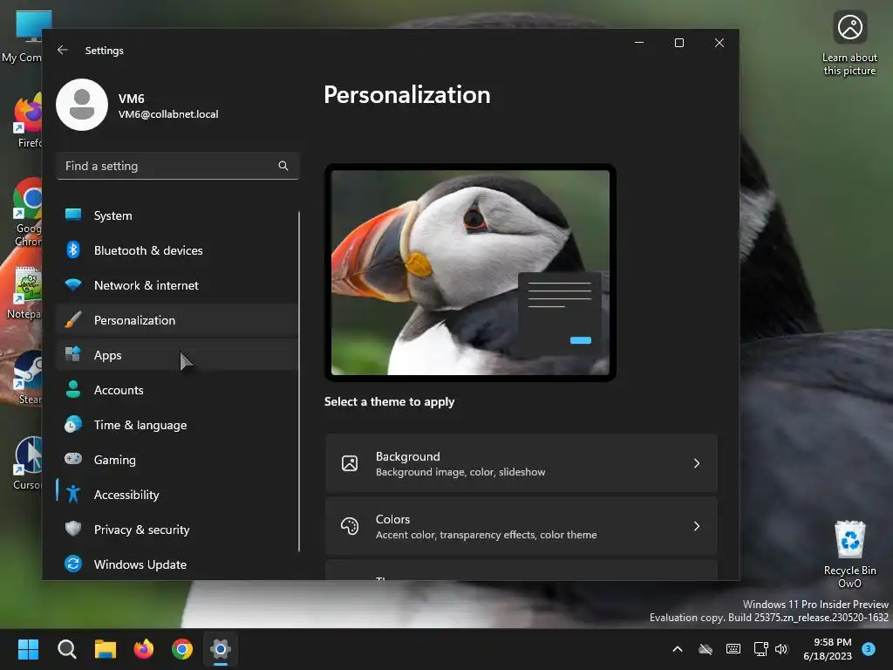Select the Accounts label in sidebar
The image size is (893, 670).
pyautogui.click(x=119, y=390)
